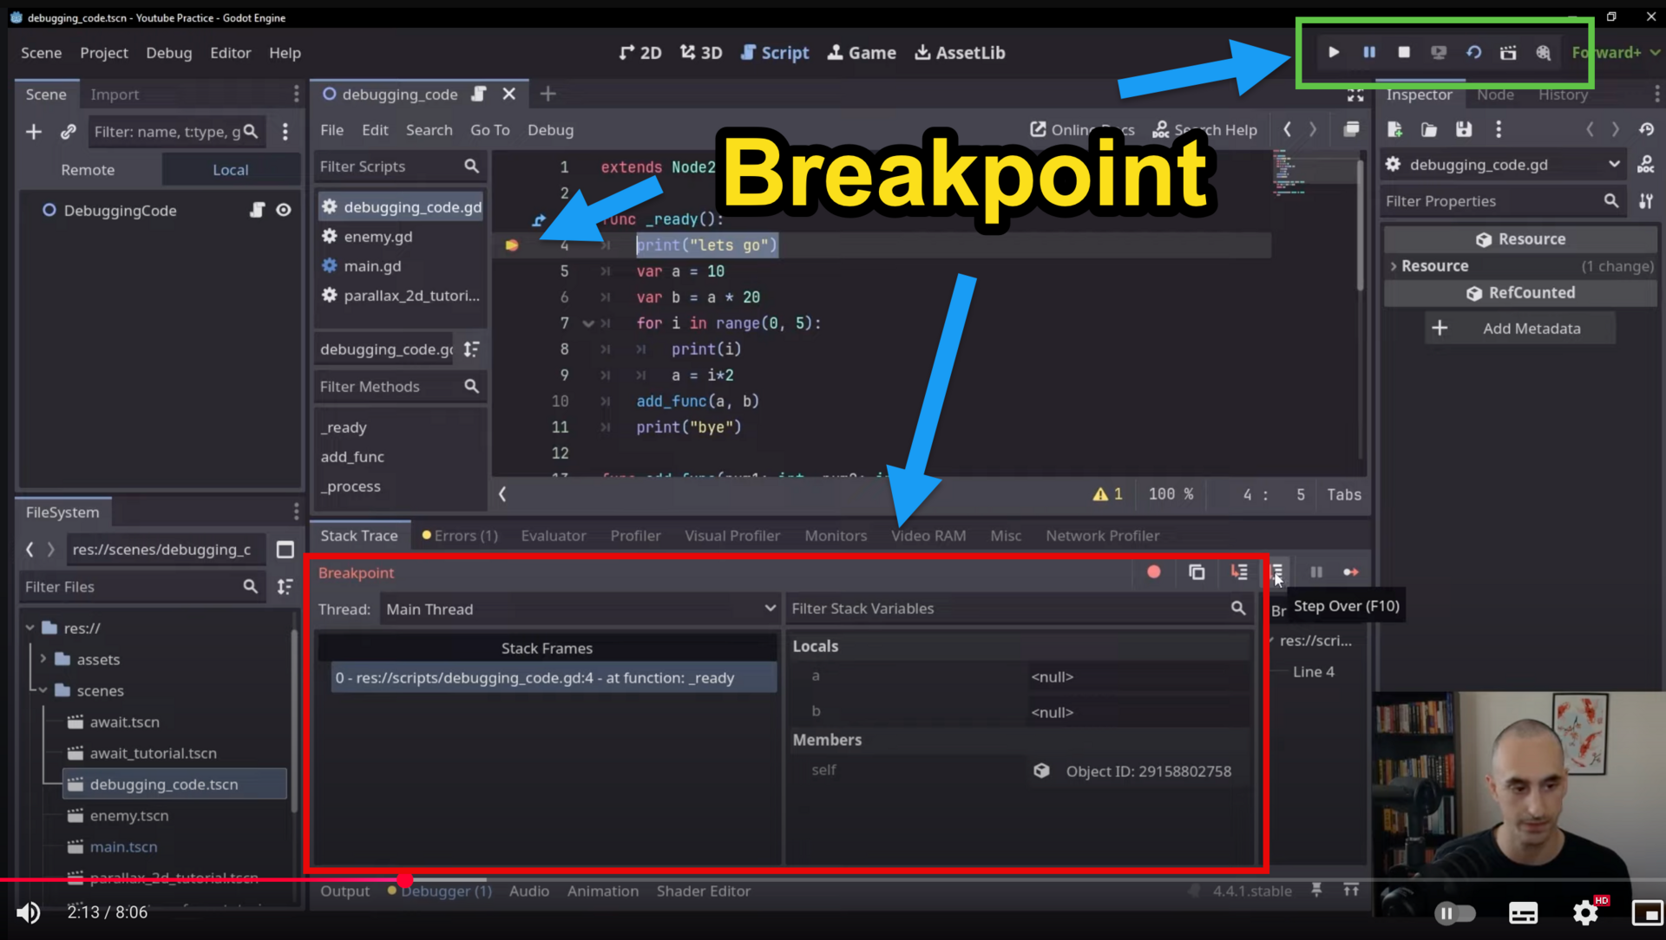Open the debugging_code.gd resource dropdown
This screenshot has width=1666, height=940.
[x=1503, y=165]
